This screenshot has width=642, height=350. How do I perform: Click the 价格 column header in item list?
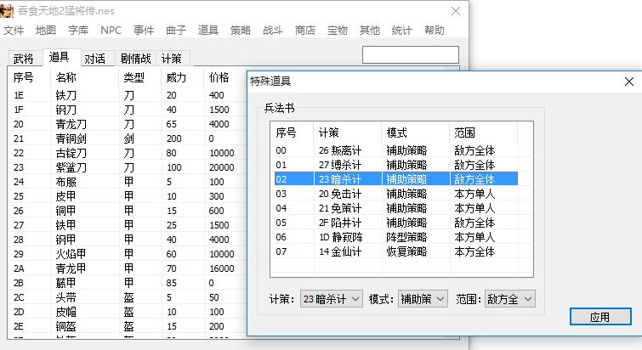pos(224,77)
